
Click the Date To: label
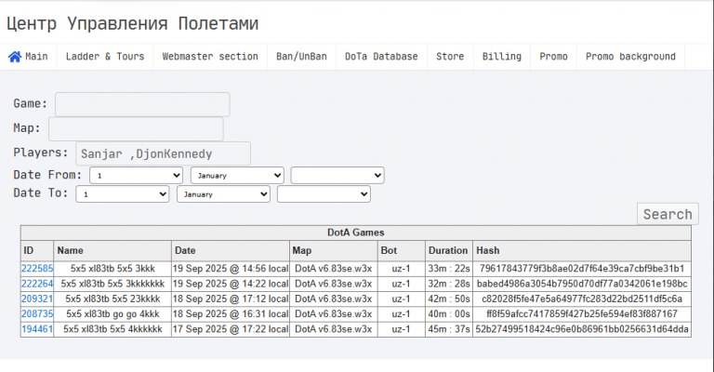[41, 193]
